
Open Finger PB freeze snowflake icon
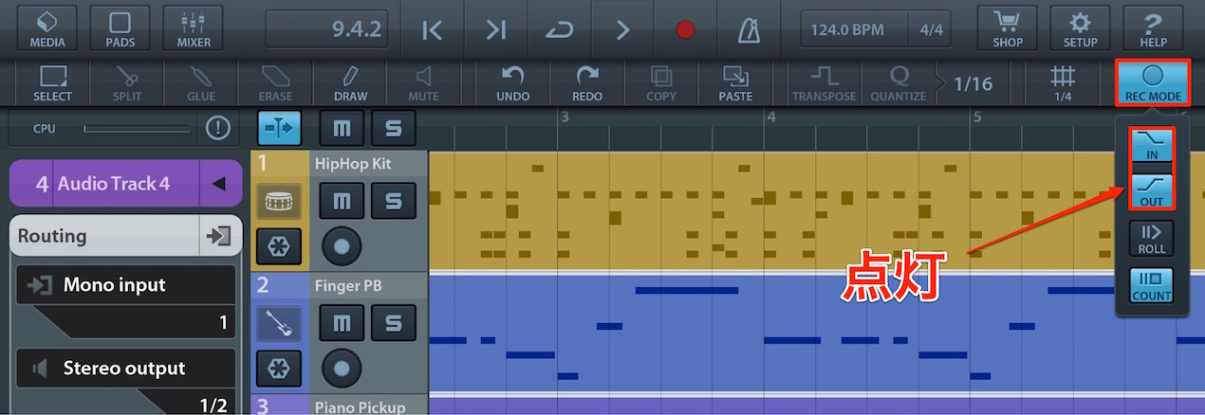[279, 369]
